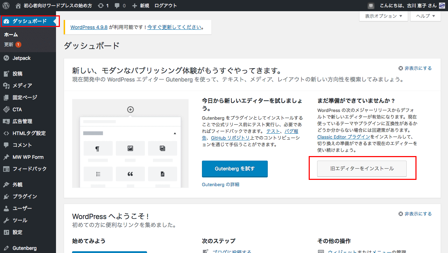Open the 外観 menu
Viewport: 448px width, 253px height.
point(28,184)
